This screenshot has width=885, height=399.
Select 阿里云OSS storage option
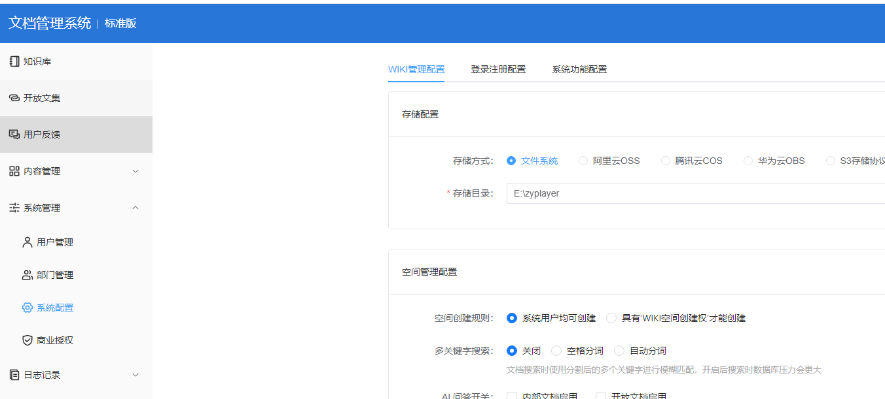point(583,160)
